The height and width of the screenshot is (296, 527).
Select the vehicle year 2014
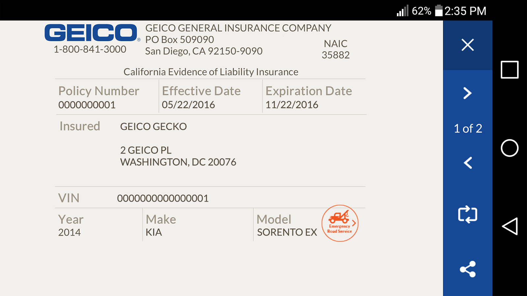69,233
